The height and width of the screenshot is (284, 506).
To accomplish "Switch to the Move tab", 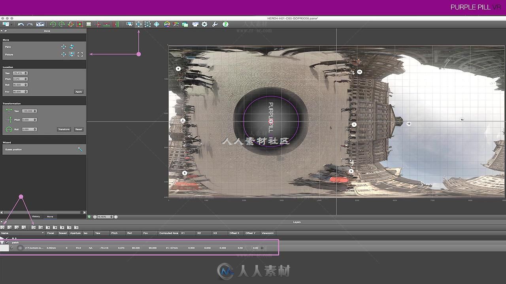I will coord(50,217).
